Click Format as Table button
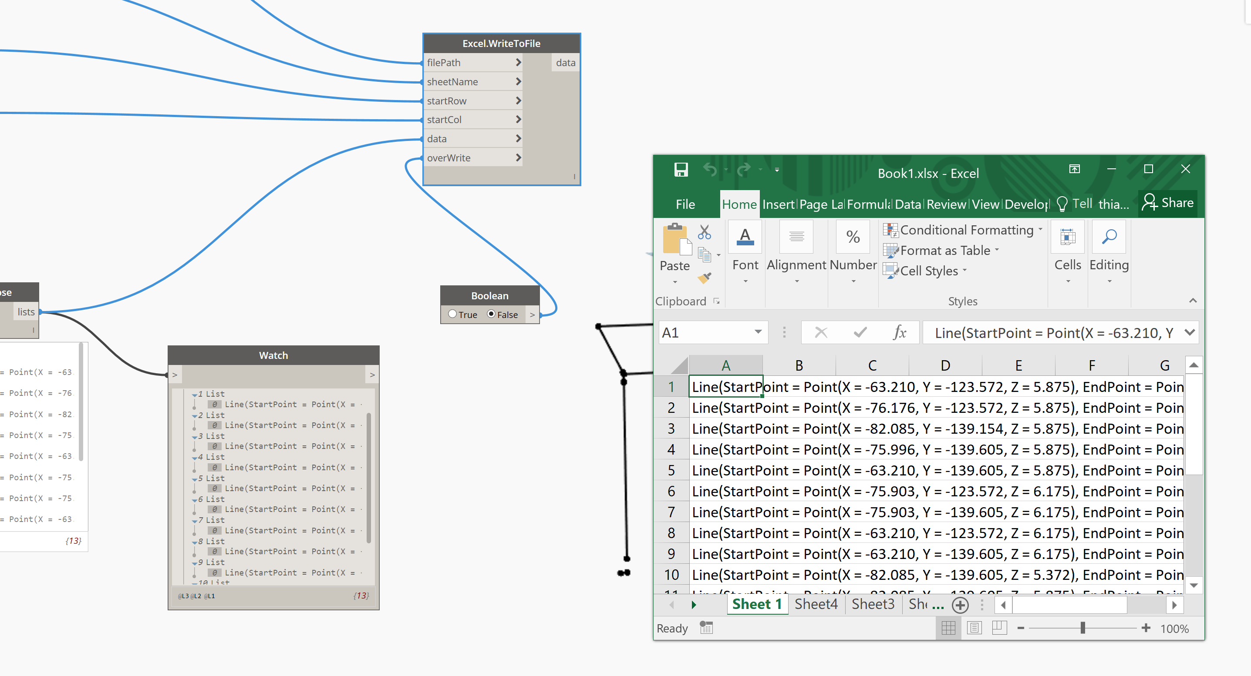The width and height of the screenshot is (1251, 676). pyautogui.click(x=944, y=251)
